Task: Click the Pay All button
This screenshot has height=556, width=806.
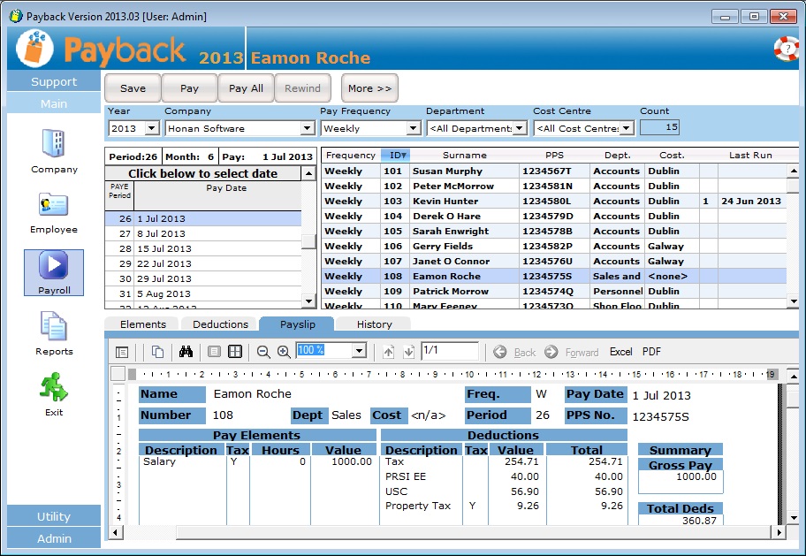Action: pyautogui.click(x=246, y=88)
